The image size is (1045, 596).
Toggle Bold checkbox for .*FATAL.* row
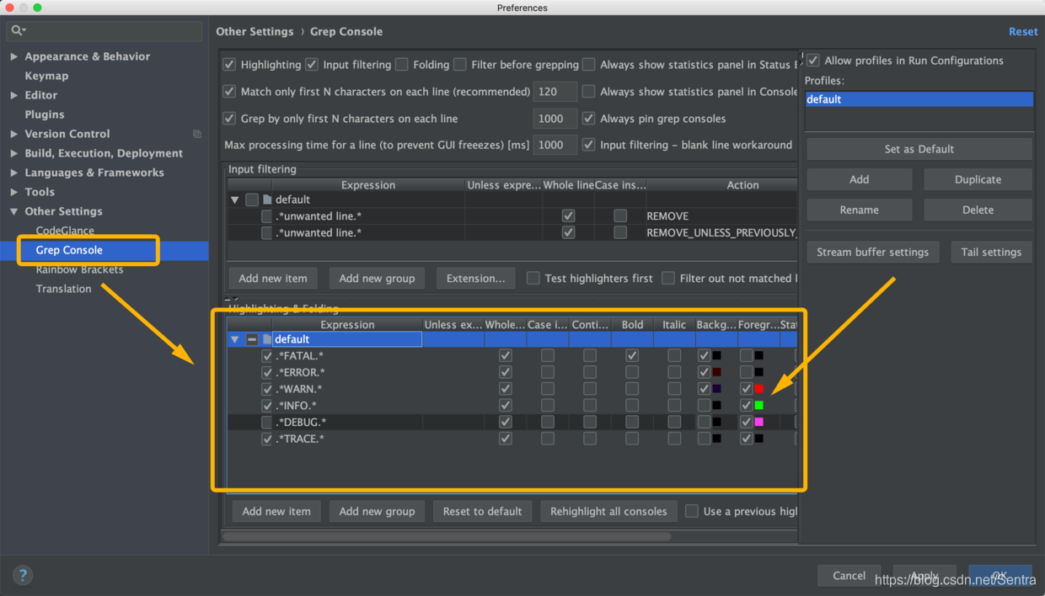[632, 356]
